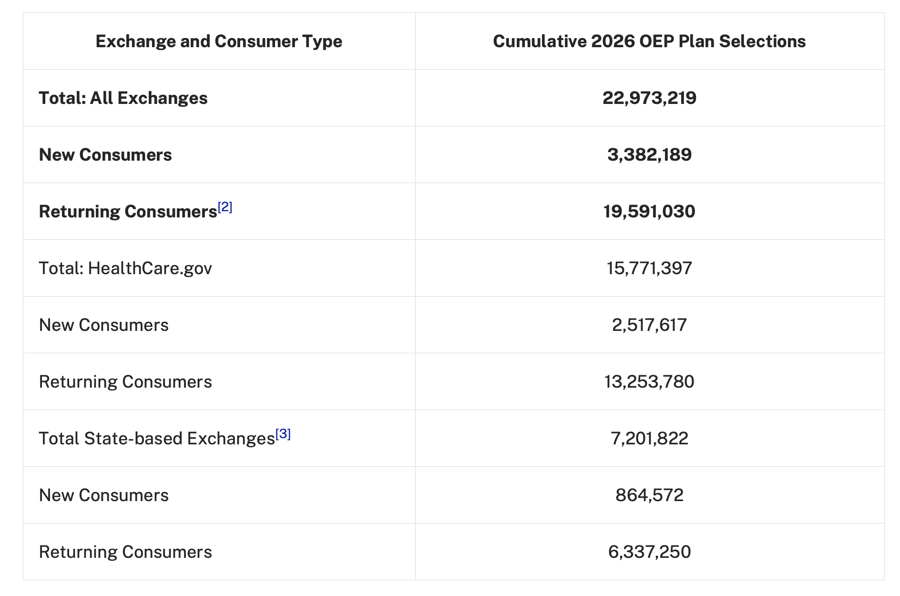Select the value 6,337,250
The image size is (900, 596).
pyautogui.click(x=649, y=552)
